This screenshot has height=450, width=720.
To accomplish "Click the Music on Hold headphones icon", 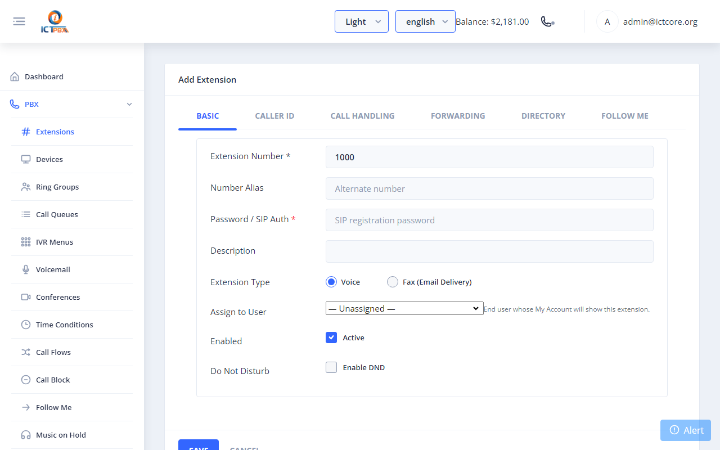I will pyautogui.click(x=26, y=435).
